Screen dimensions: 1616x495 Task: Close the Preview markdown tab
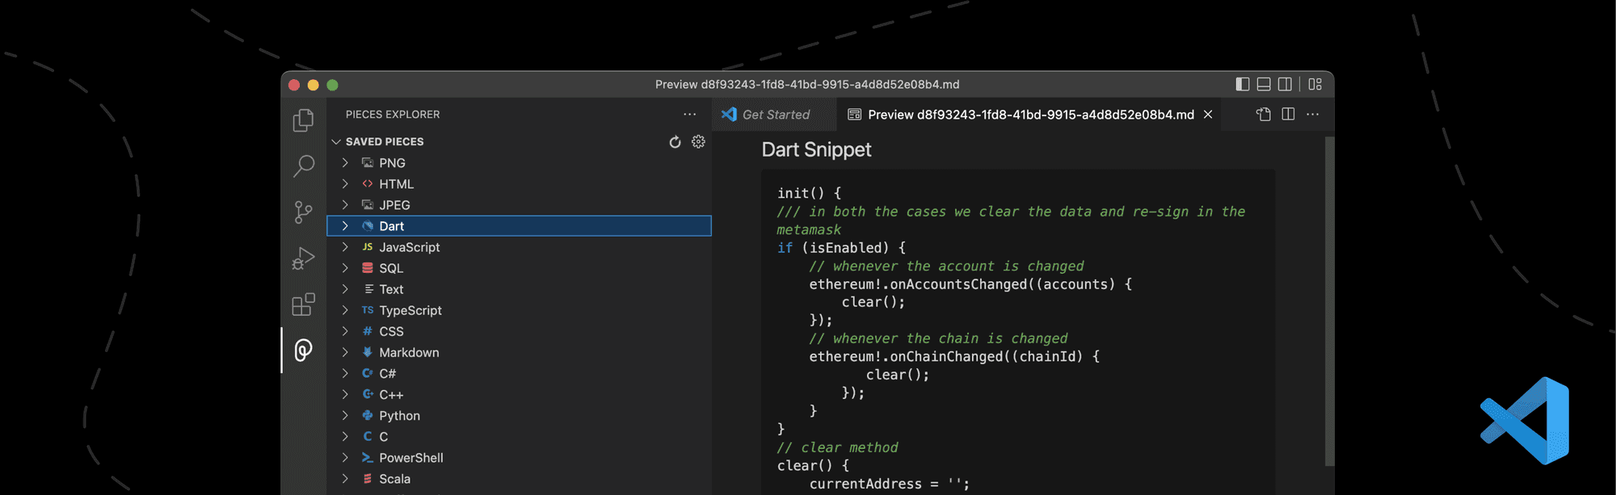(1208, 115)
